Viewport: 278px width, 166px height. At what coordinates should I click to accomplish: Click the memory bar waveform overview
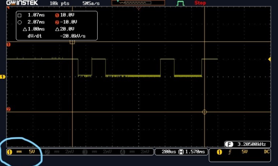point(138,3)
